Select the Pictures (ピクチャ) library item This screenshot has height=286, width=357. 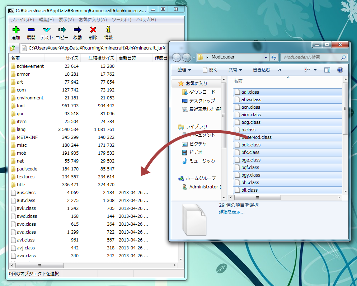[x=194, y=144]
